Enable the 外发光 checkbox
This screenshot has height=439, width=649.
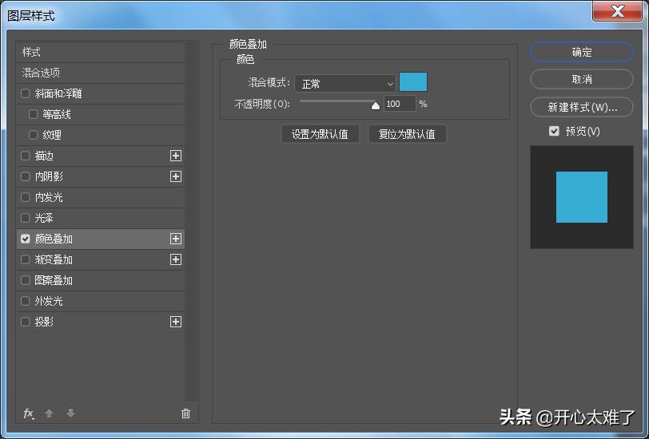pyautogui.click(x=26, y=301)
